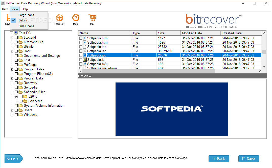272x168 pixels.
Task: Click the $Recycle.Bin folder icon
Action: [x=21, y=42]
